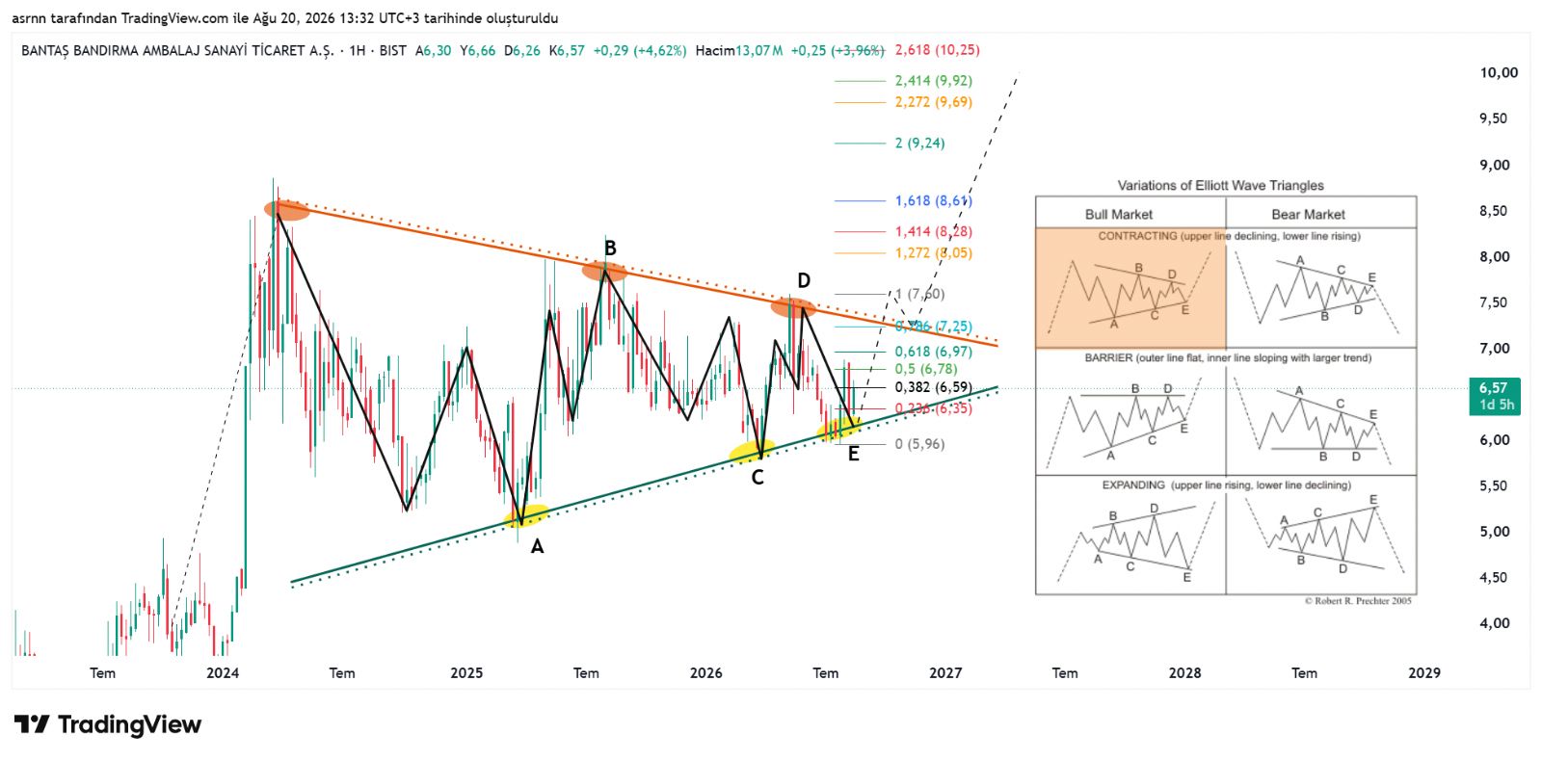Select the D6,26 low value

pyautogui.click(x=522, y=51)
